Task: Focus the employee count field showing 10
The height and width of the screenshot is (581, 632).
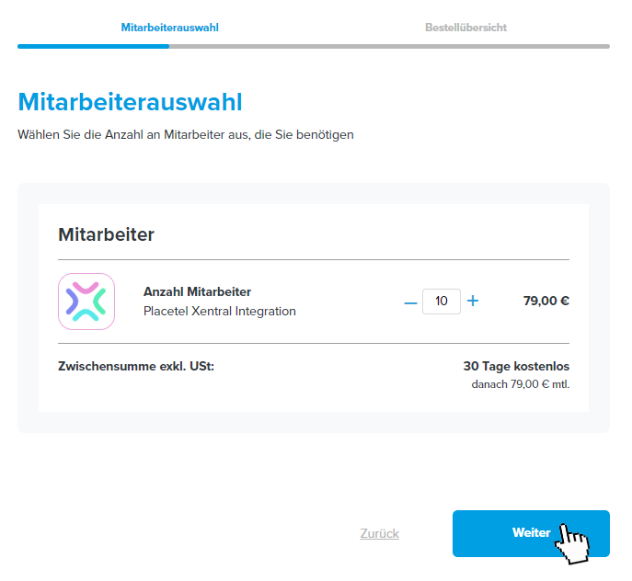Action: 442,302
